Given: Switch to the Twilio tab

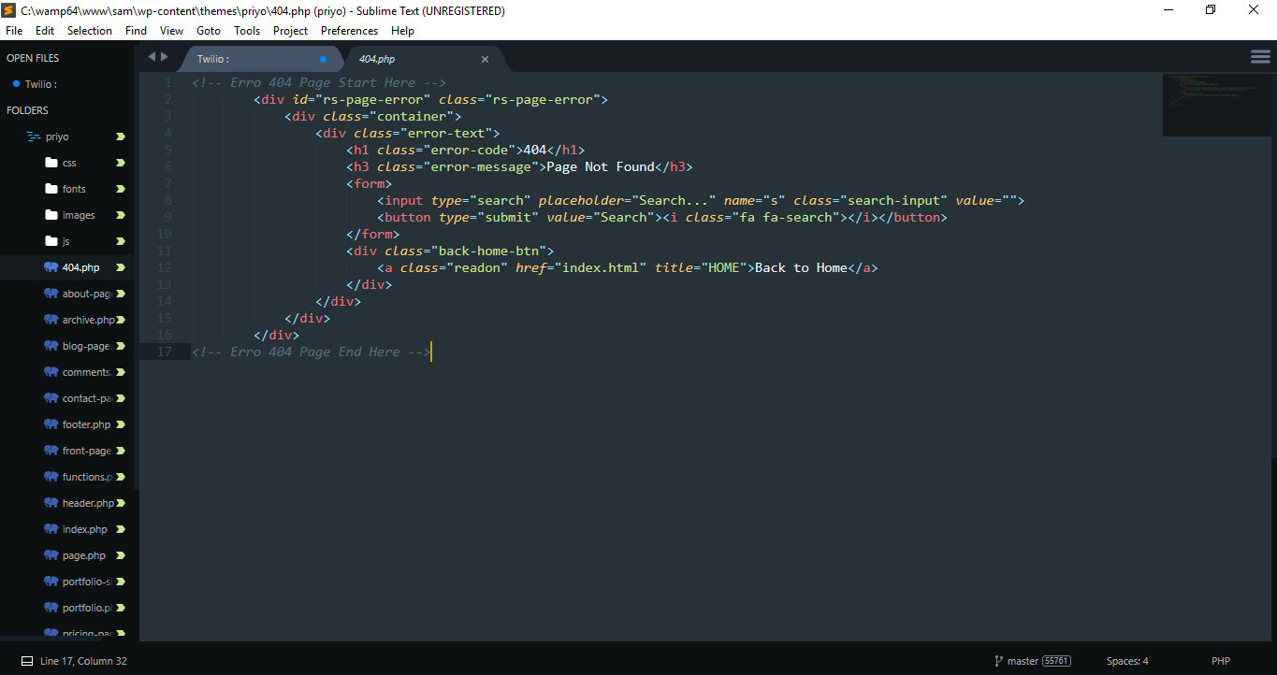Looking at the screenshot, I should coord(243,59).
